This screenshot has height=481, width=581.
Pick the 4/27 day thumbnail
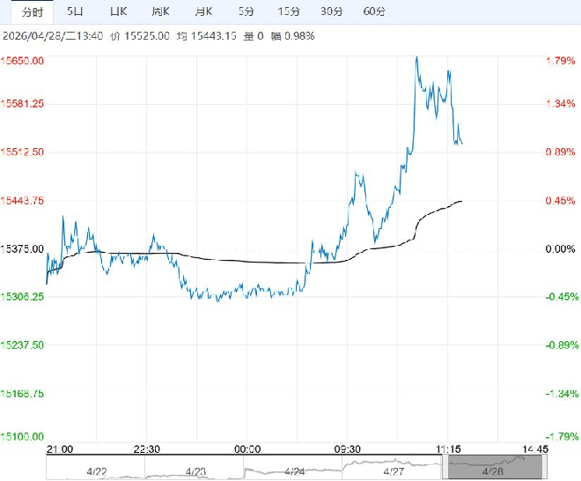click(393, 470)
